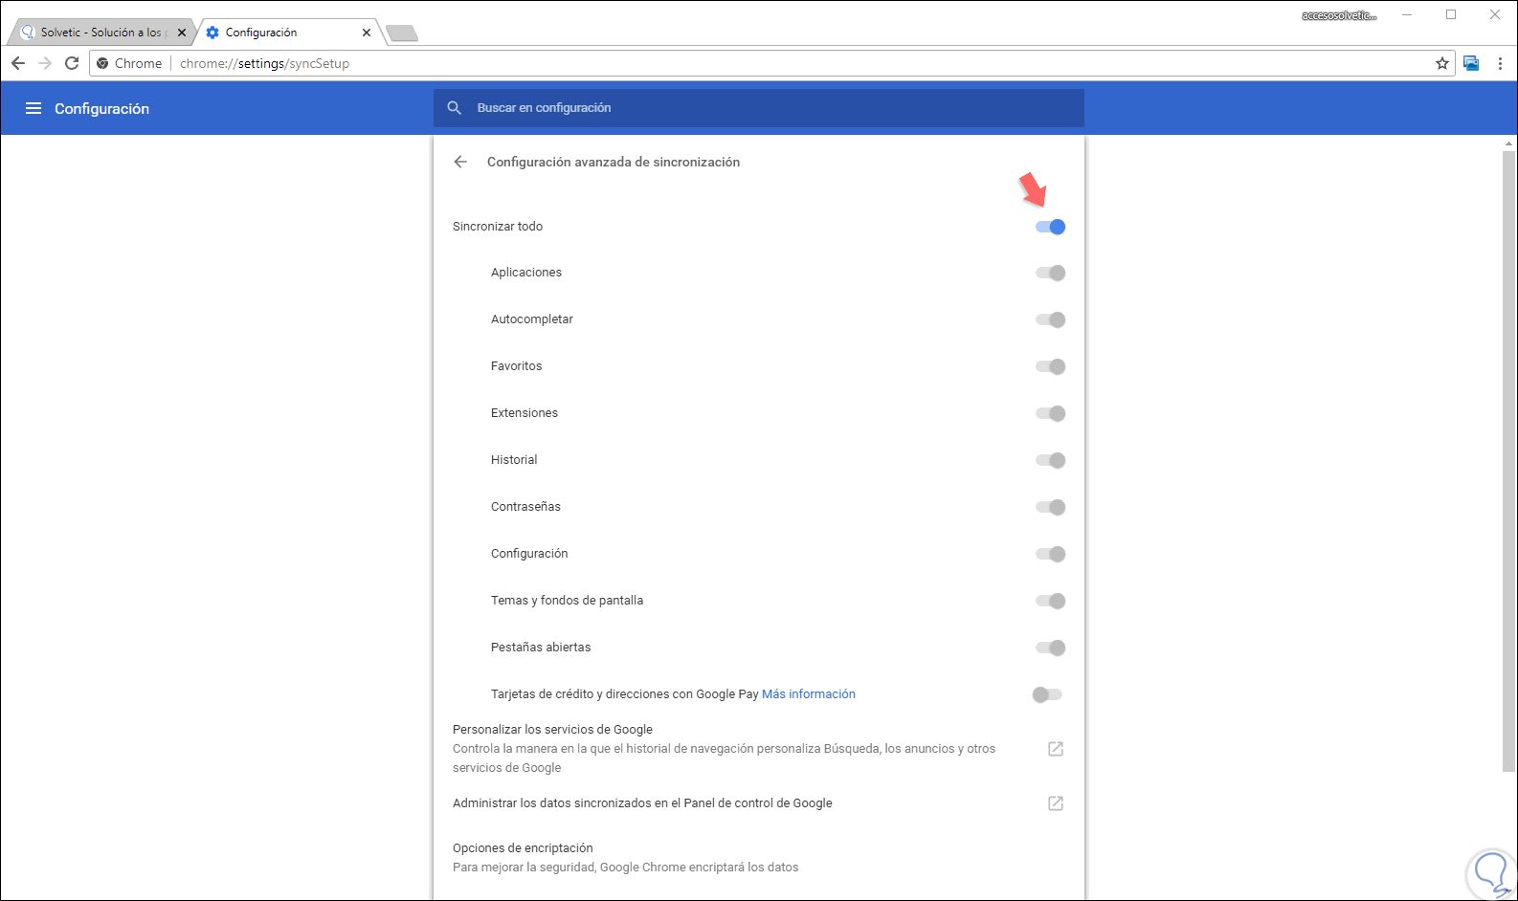The width and height of the screenshot is (1518, 901).
Task: Click the Más información link
Action: point(809,694)
